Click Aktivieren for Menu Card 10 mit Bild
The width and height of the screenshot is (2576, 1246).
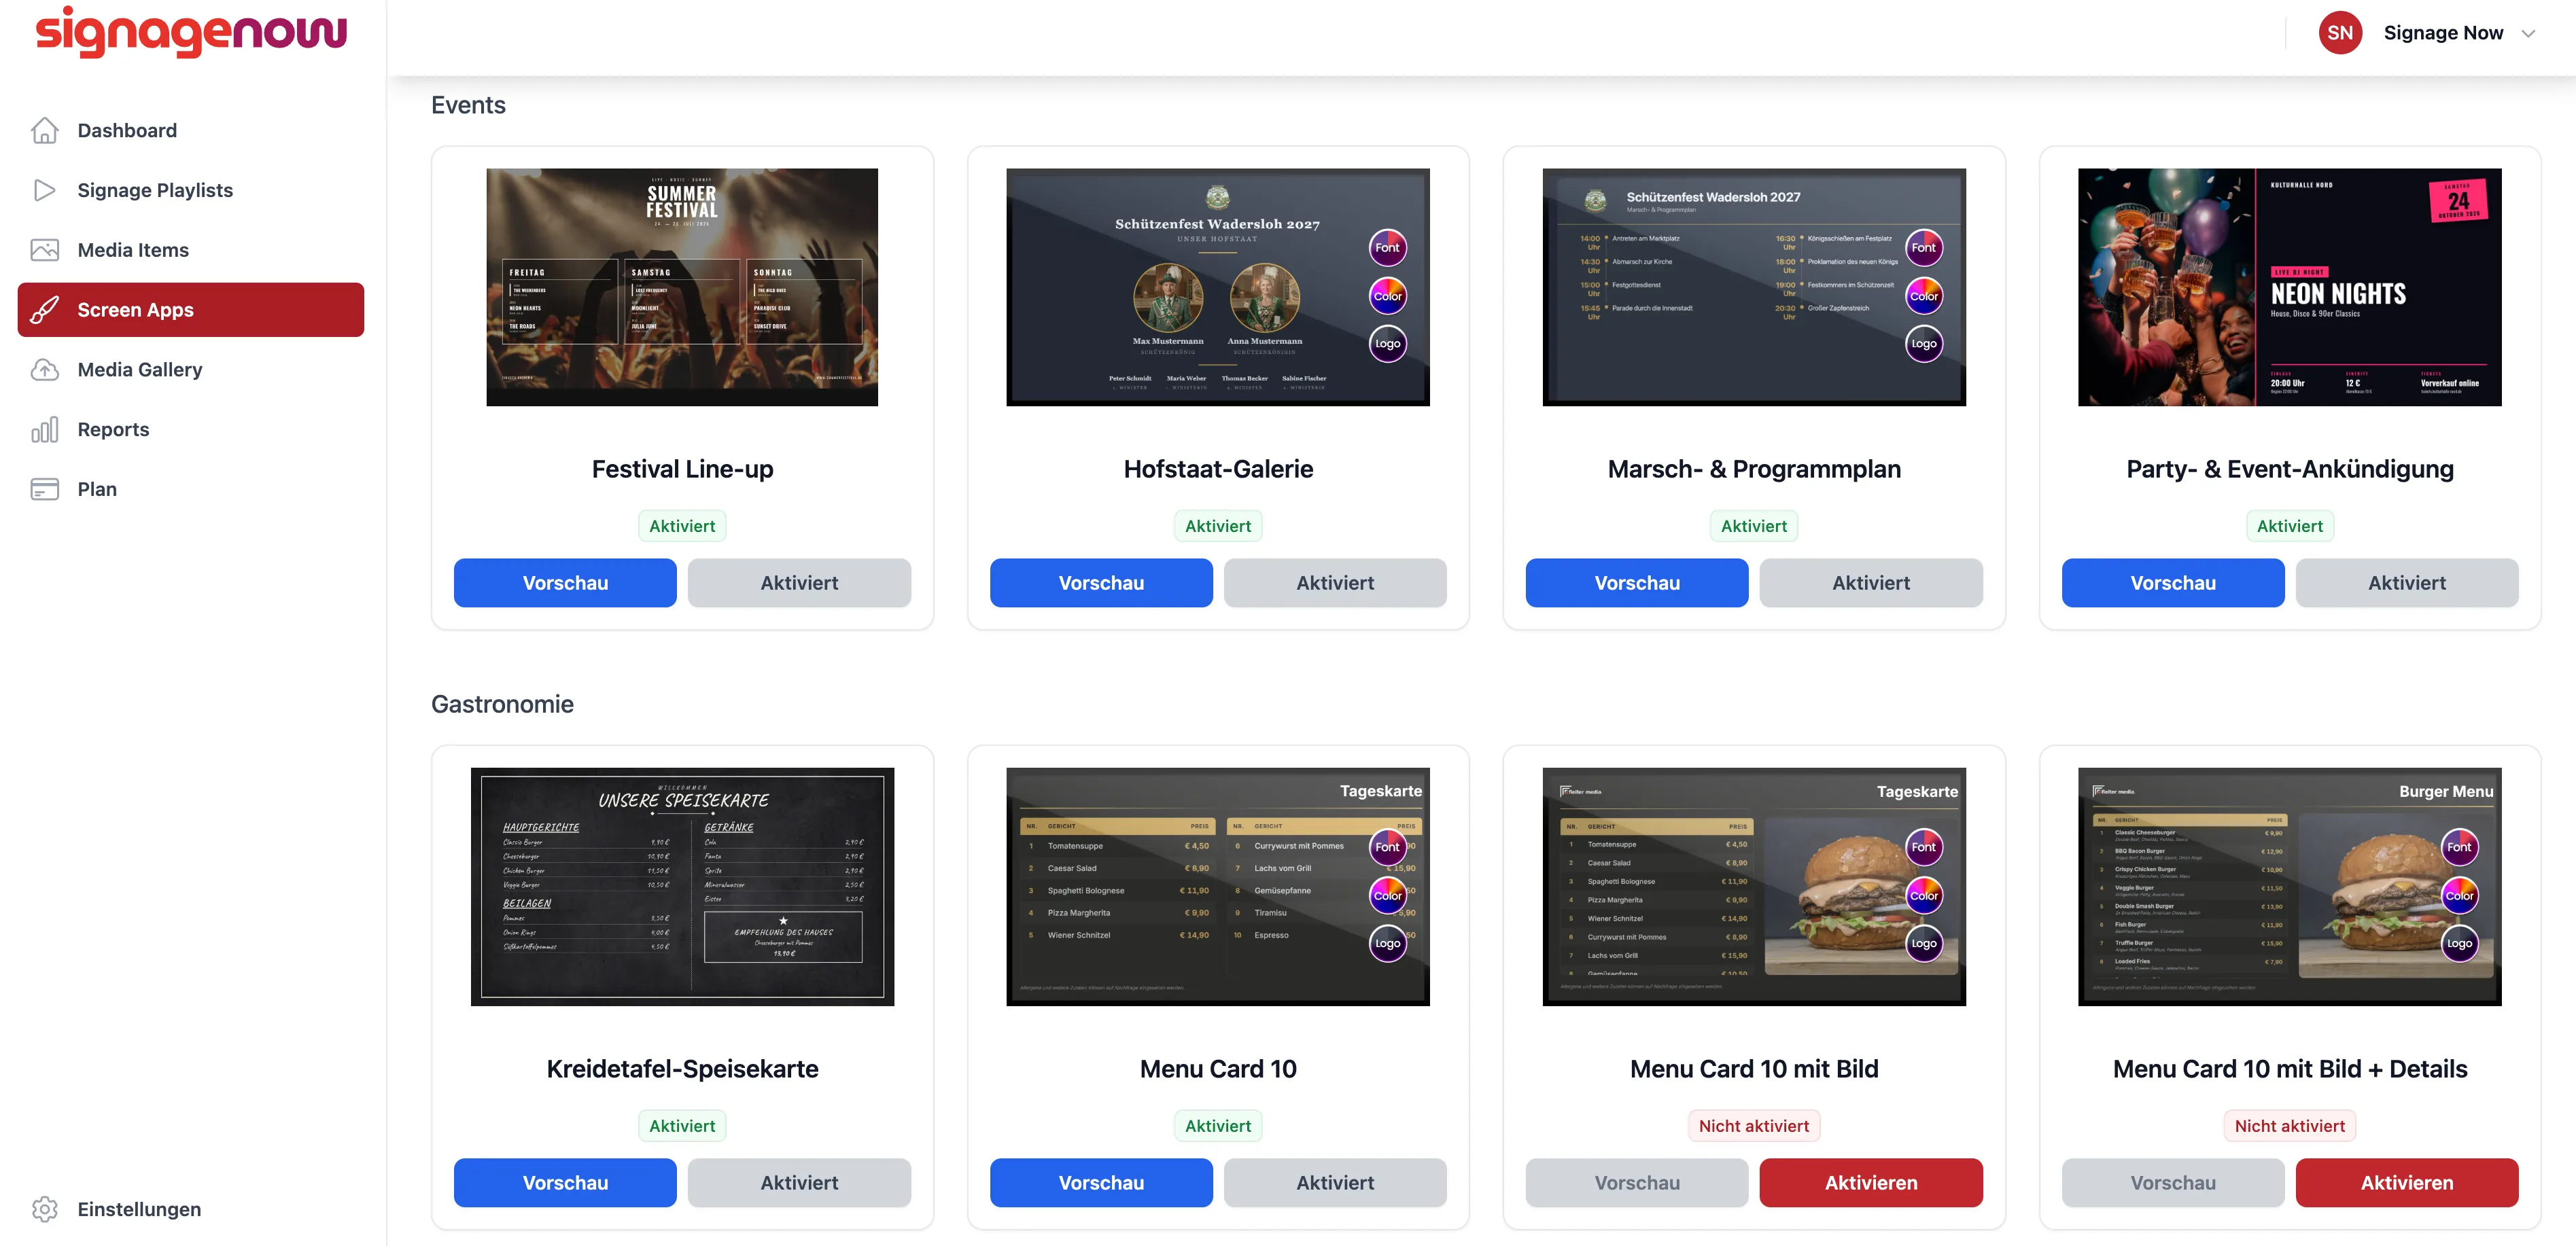point(1870,1182)
